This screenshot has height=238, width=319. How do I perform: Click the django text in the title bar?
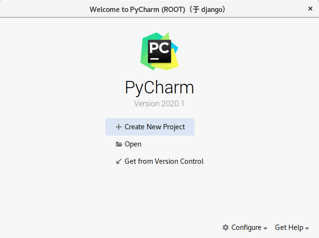pos(212,10)
